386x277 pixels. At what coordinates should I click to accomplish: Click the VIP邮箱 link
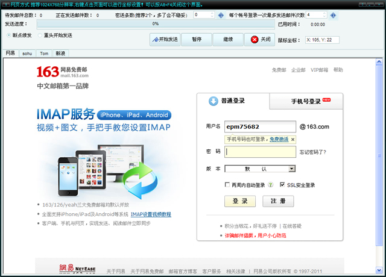pos(319,70)
